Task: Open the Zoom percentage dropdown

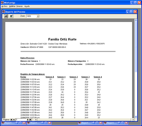Action: click(38, 16)
